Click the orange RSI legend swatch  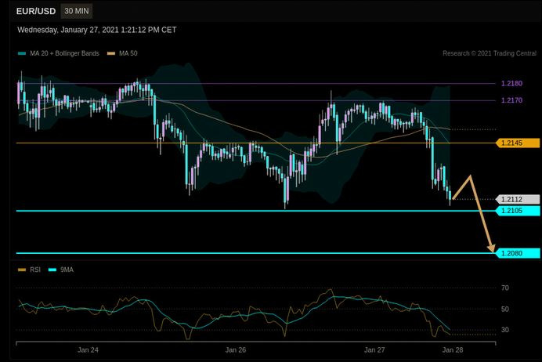click(22, 270)
